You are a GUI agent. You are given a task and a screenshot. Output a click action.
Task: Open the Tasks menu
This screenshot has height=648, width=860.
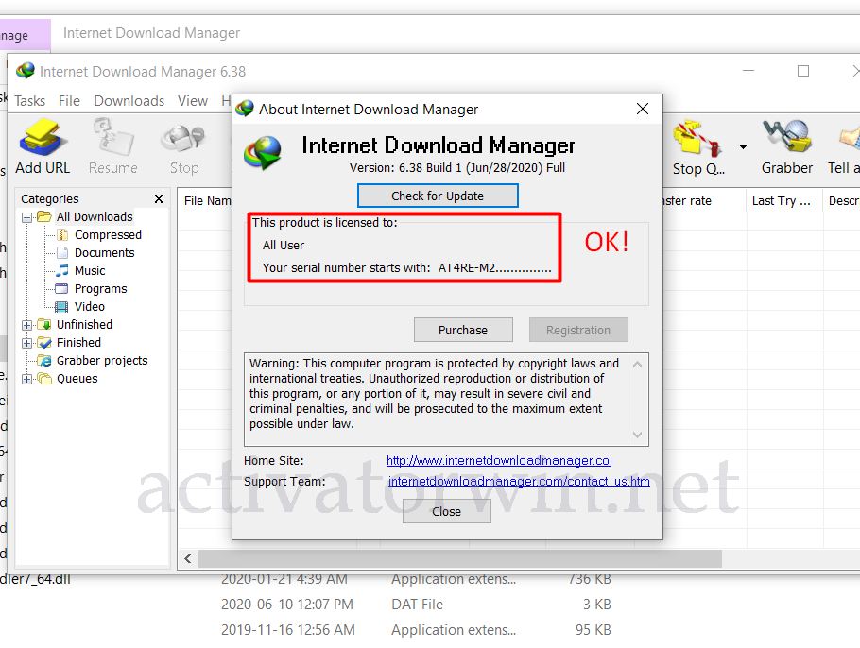pos(29,101)
